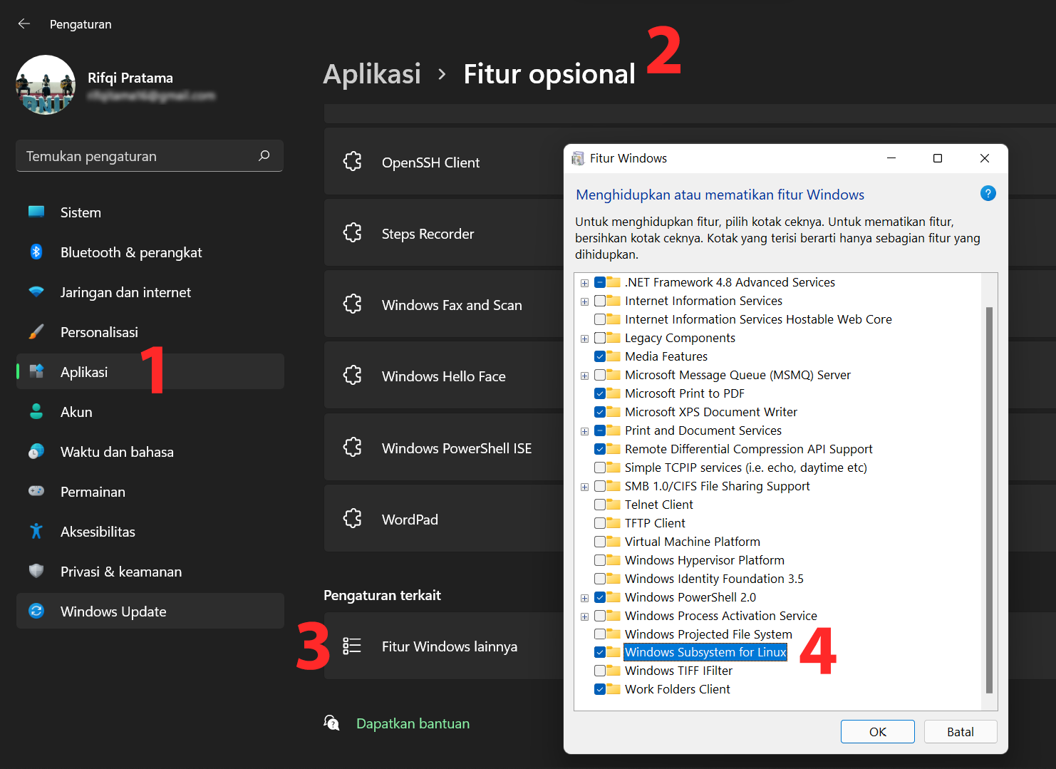Click the Windows Fax and Scan icon
The width and height of the screenshot is (1056, 769).
353,304
